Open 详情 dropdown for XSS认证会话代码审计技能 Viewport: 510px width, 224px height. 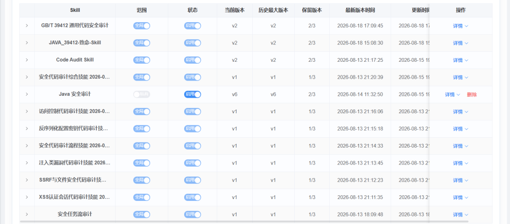pyautogui.click(x=460, y=198)
